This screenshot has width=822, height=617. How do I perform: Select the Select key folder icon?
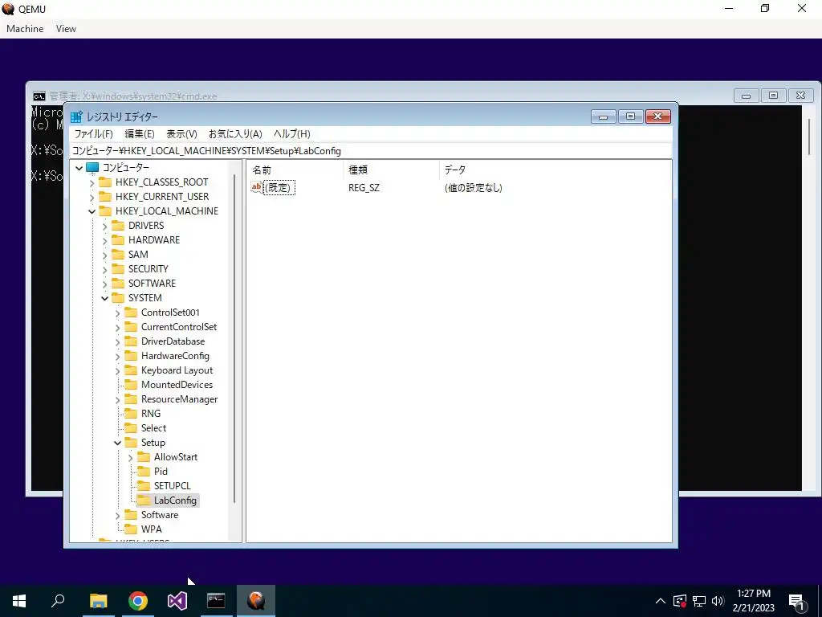[131, 428]
